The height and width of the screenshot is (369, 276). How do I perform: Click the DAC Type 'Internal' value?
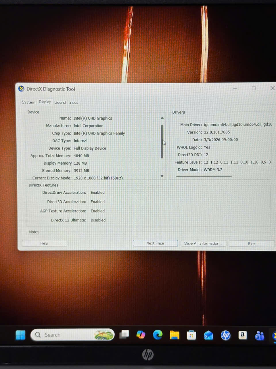point(80,141)
